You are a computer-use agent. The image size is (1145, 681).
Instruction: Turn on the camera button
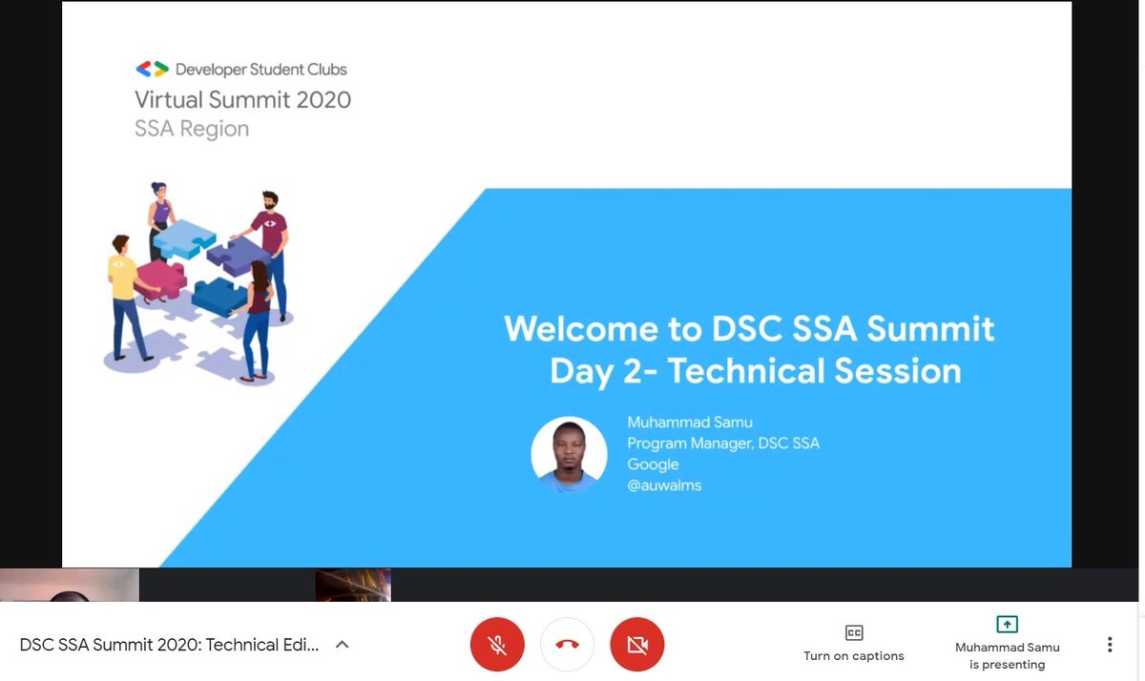tap(637, 645)
